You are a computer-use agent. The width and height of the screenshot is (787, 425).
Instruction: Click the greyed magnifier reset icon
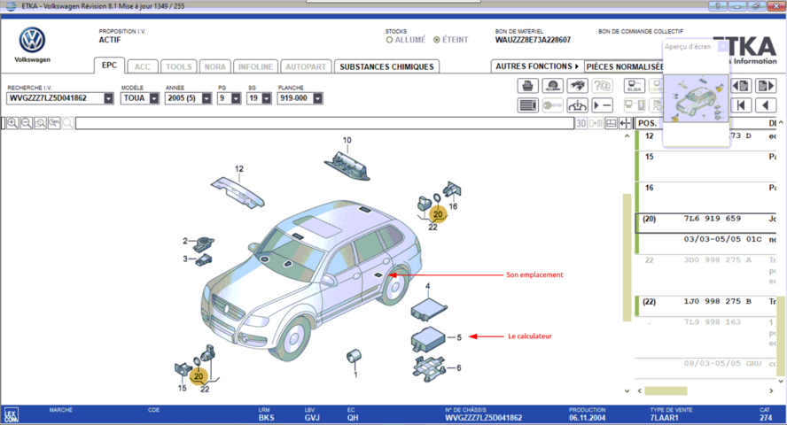coord(67,123)
